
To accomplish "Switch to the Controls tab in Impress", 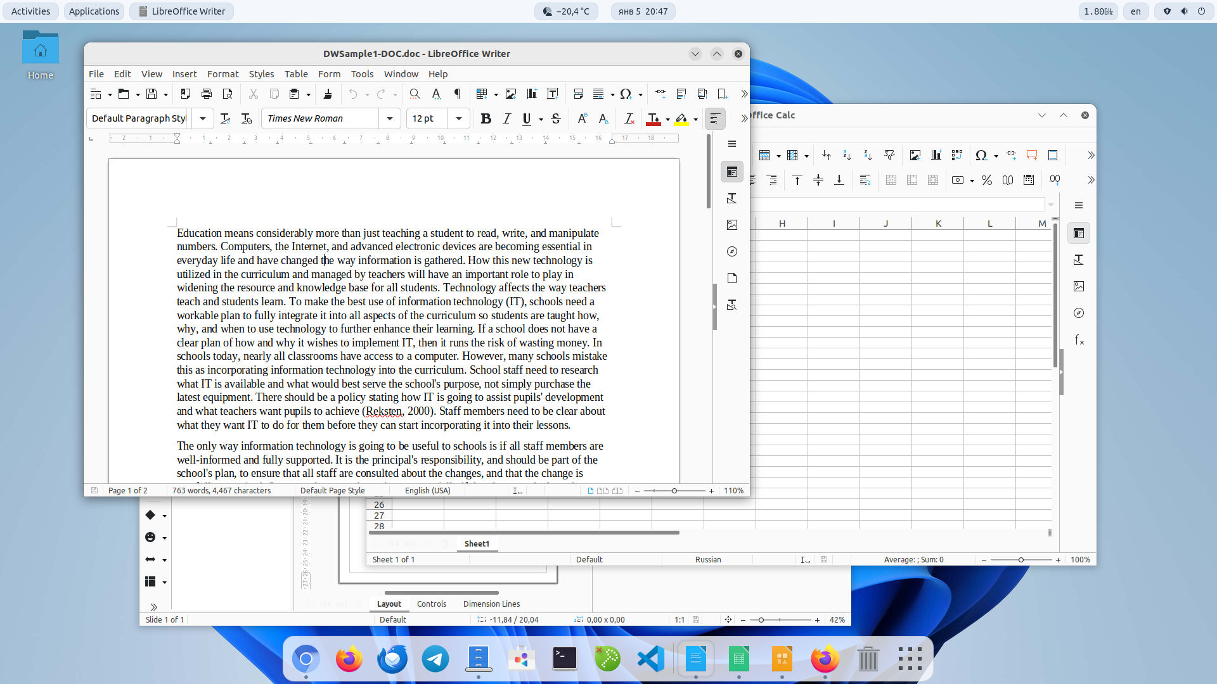I will click(x=432, y=604).
